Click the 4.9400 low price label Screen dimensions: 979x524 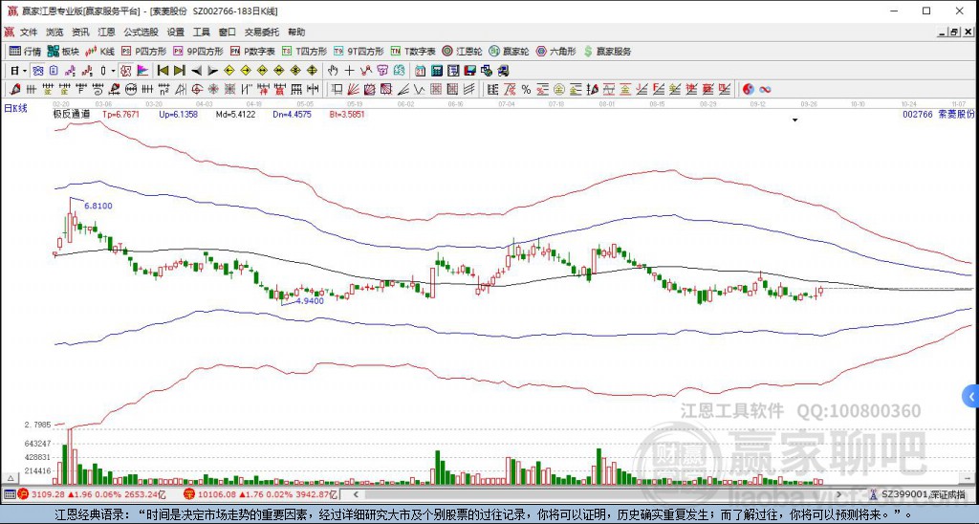(x=310, y=300)
